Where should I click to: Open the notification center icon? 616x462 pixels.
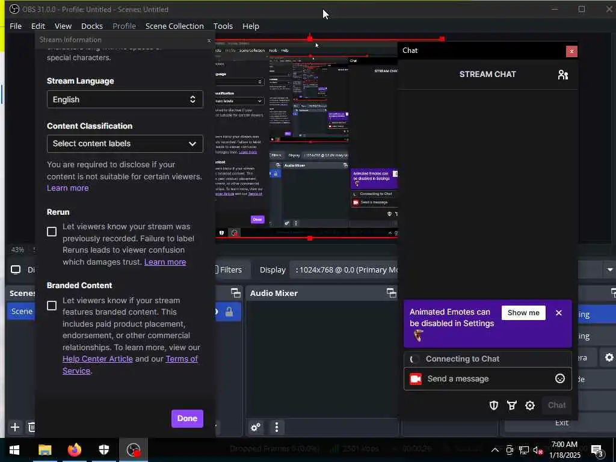597,450
